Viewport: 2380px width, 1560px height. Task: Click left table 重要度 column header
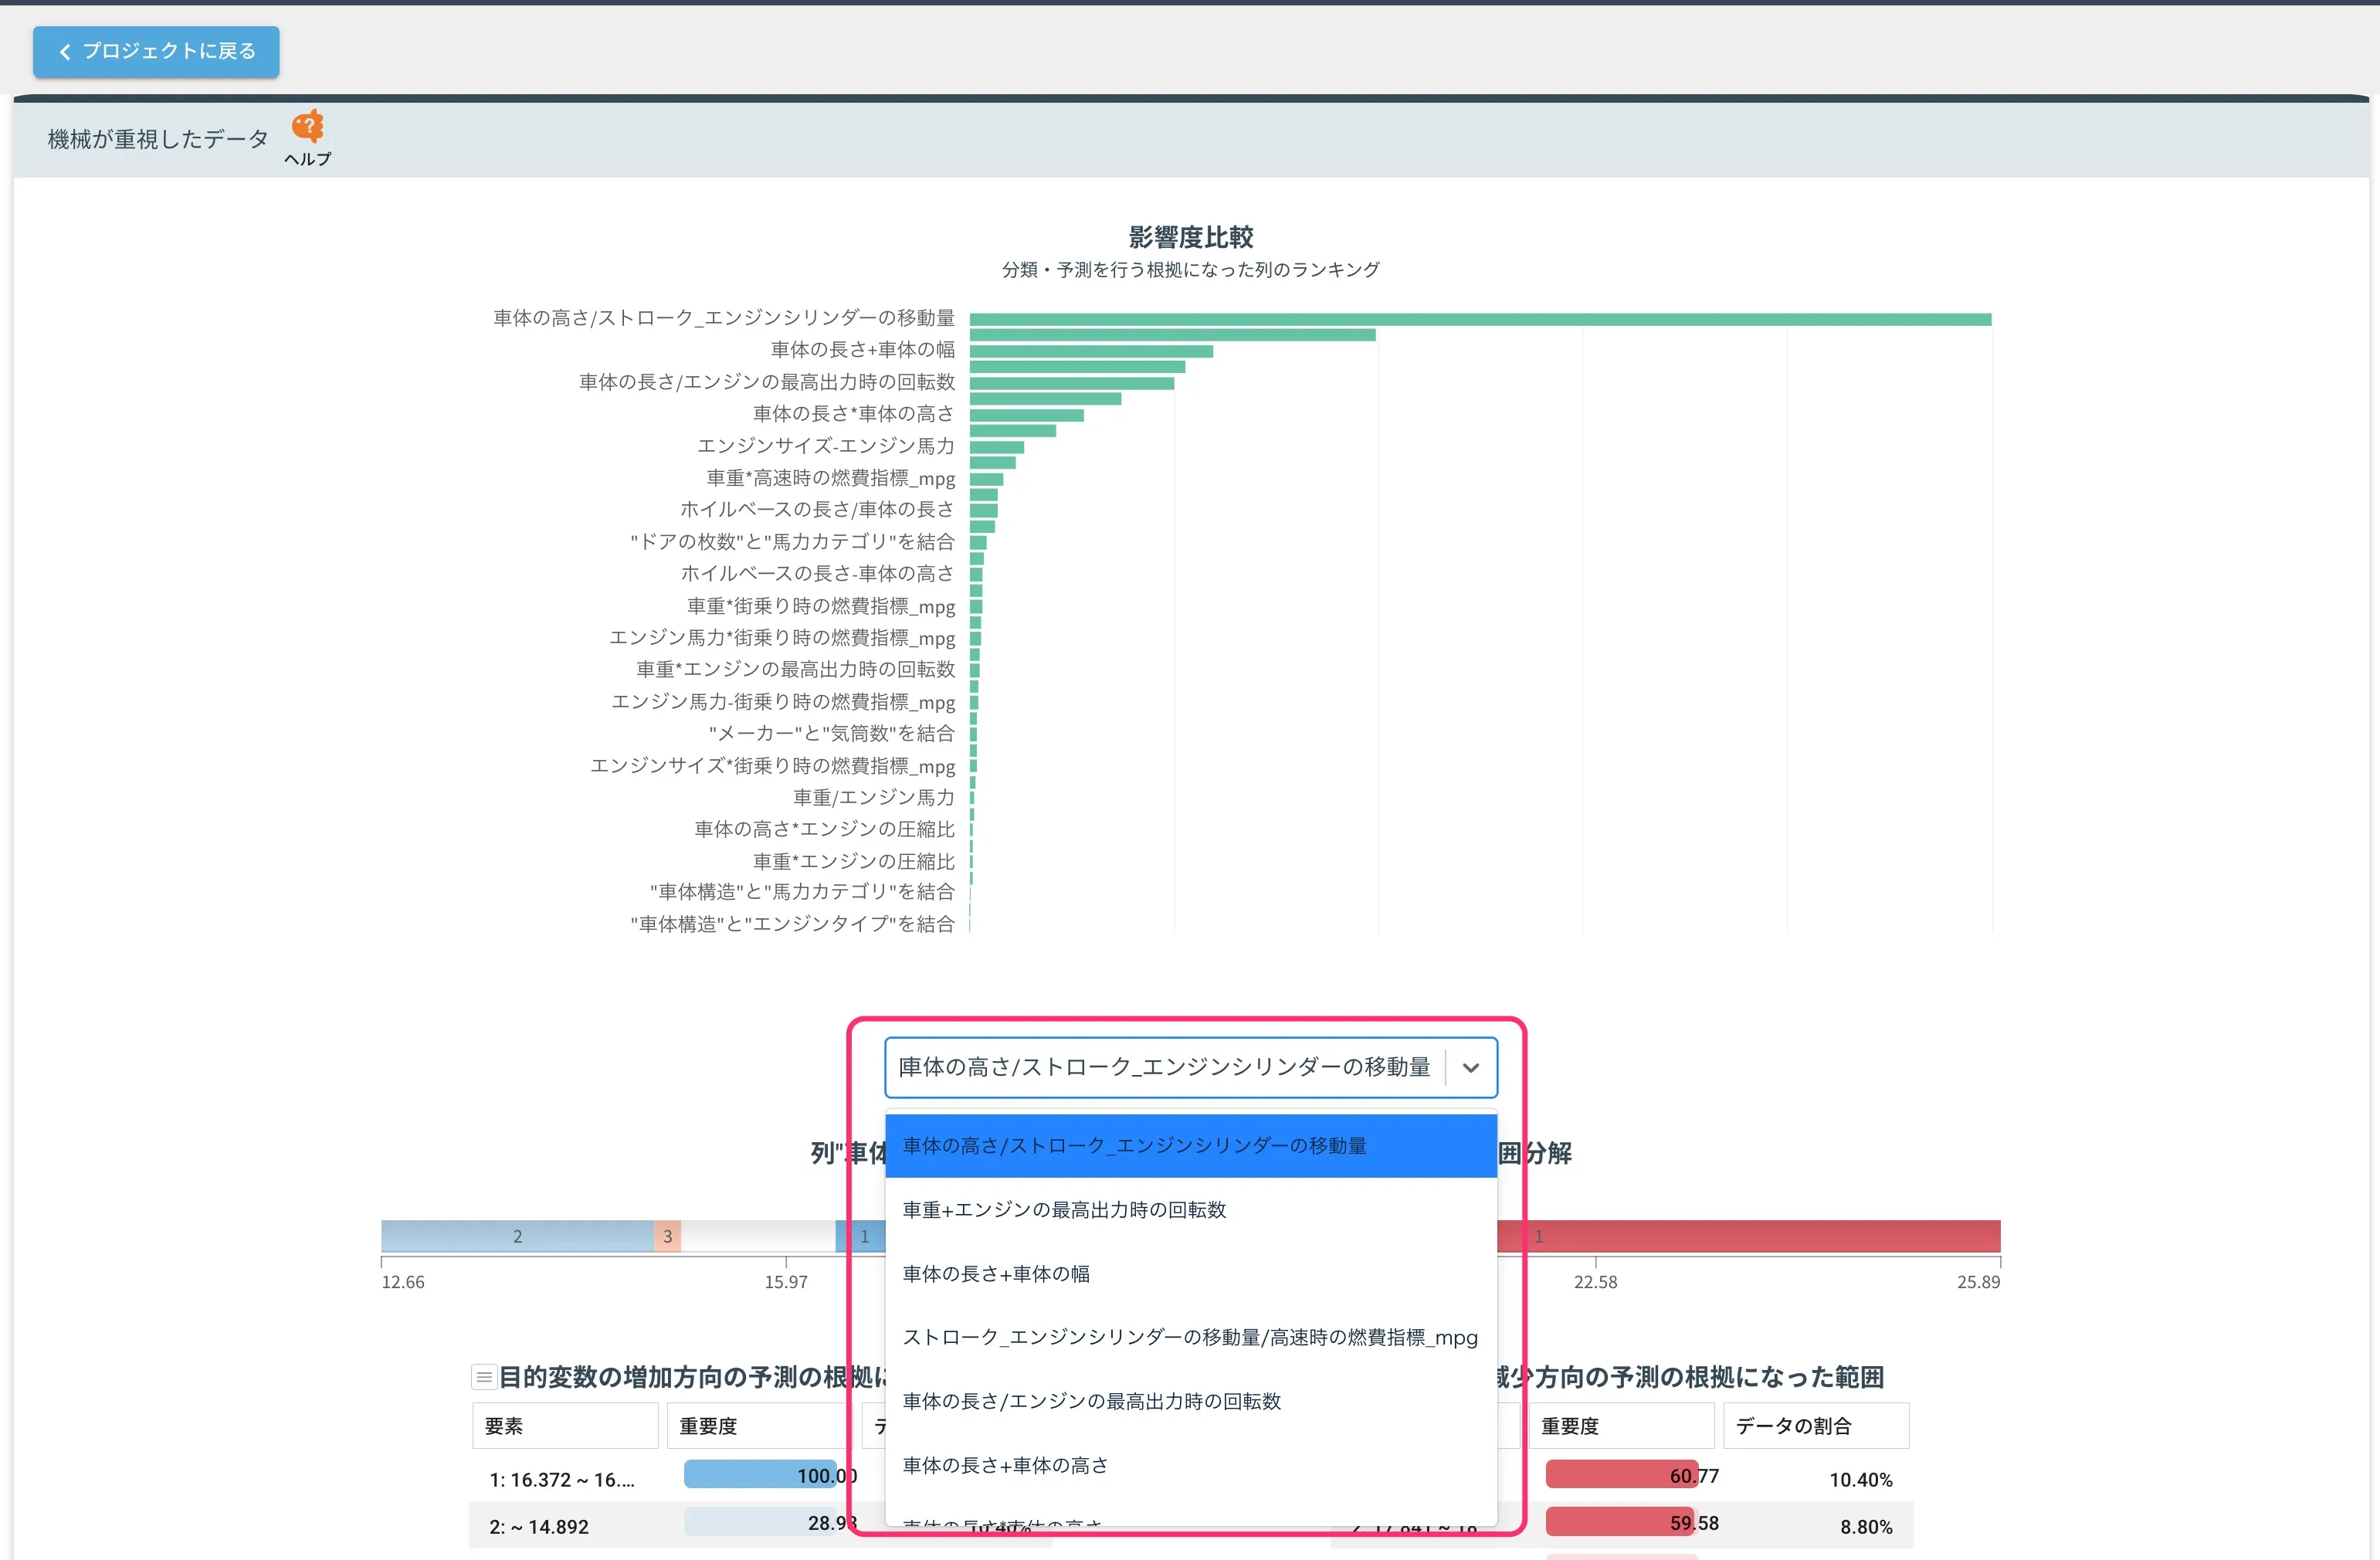pyautogui.click(x=760, y=1426)
